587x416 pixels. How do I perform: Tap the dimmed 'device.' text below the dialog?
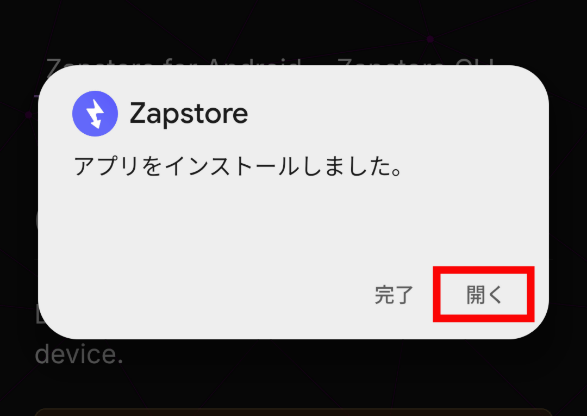click(79, 354)
